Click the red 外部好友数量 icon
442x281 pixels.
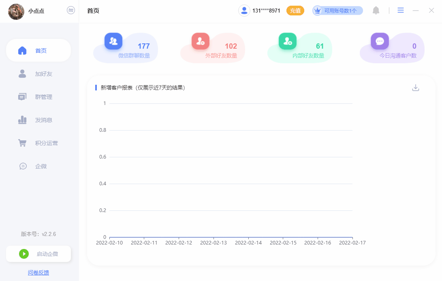coord(201,41)
